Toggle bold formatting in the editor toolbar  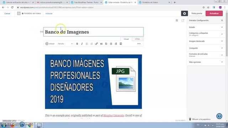click(x=77, y=44)
